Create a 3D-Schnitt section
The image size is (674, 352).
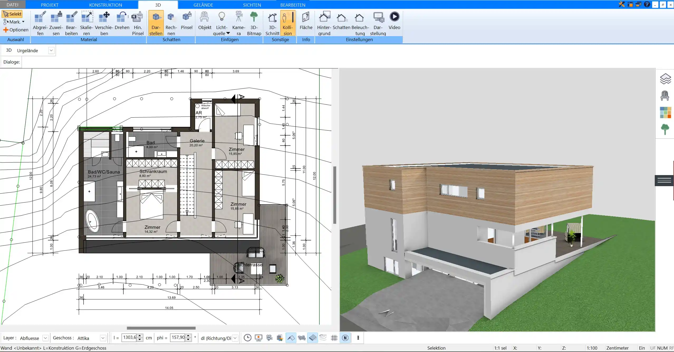point(272,23)
